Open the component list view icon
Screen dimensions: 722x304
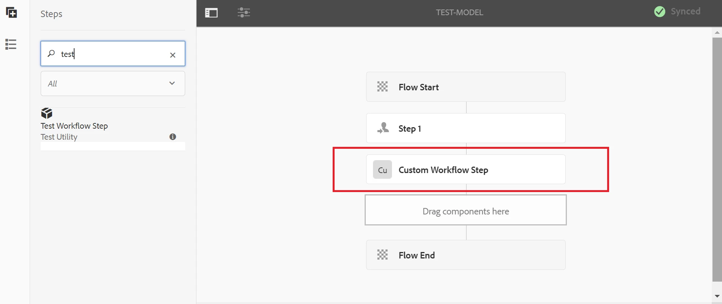[x=11, y=44]
